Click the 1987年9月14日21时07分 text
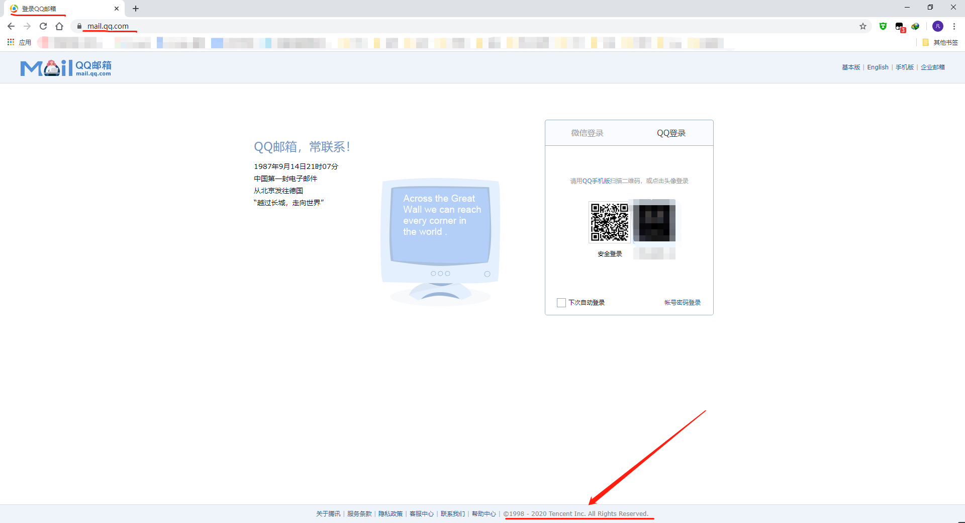The width and height of the screenshot is (965, 523). 296,166
